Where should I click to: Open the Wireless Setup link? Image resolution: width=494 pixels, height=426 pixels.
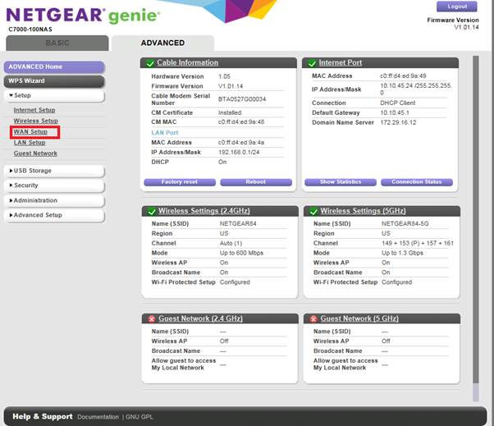coord(36,121)
